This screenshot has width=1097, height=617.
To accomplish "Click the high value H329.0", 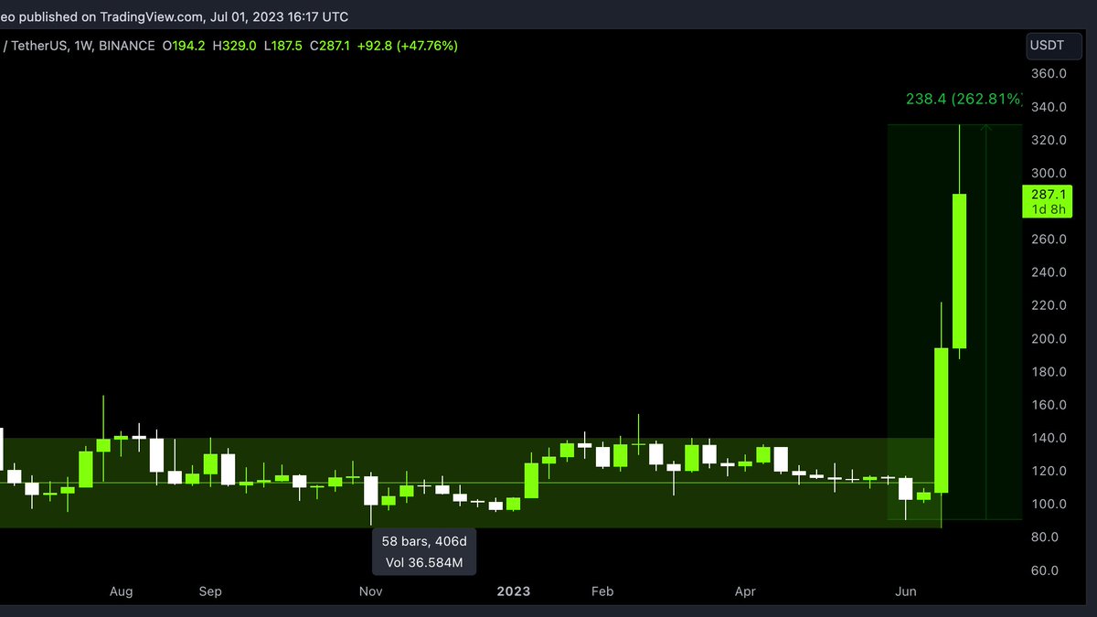I will click(235, 45).
